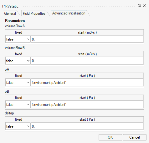
Task: Expand volumeFlowB fixed dropdown arrow
Action: 28,61
